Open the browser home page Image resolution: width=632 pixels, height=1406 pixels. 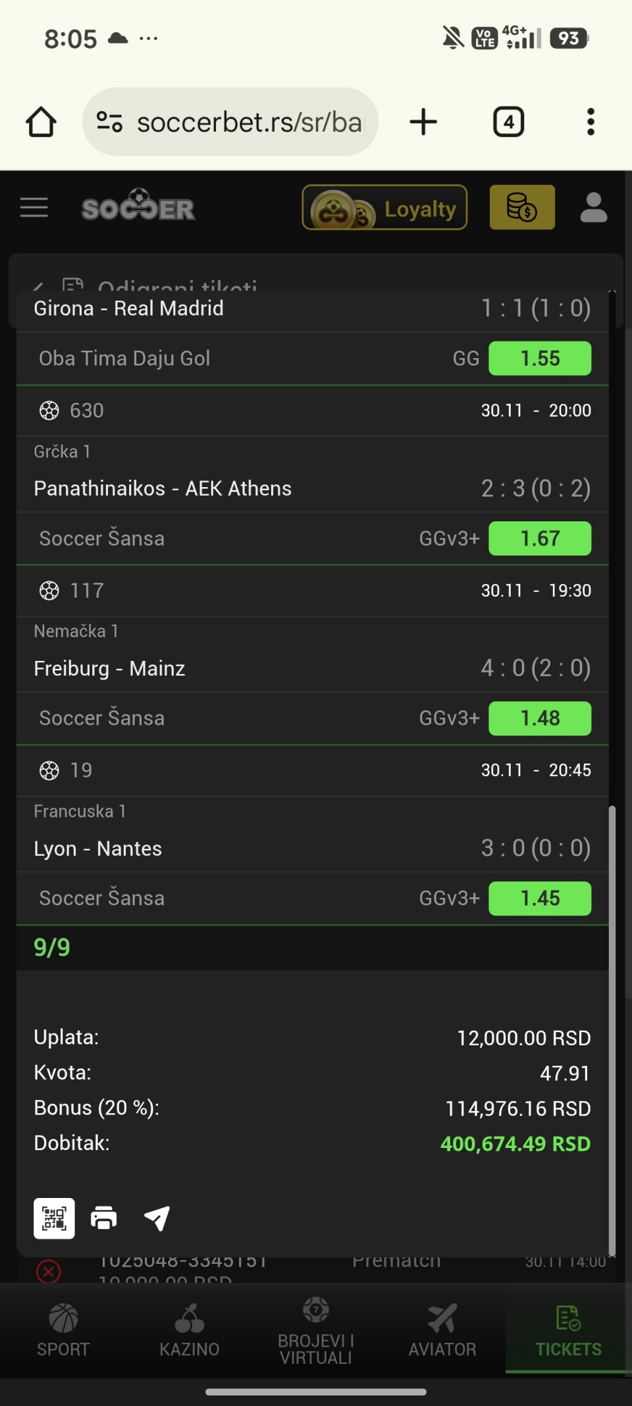[x=41, y=122]
